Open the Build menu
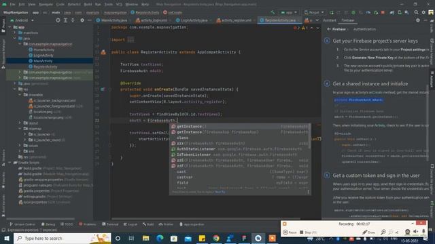This screenshot has width=435, height=244. [x=88, y=5]
